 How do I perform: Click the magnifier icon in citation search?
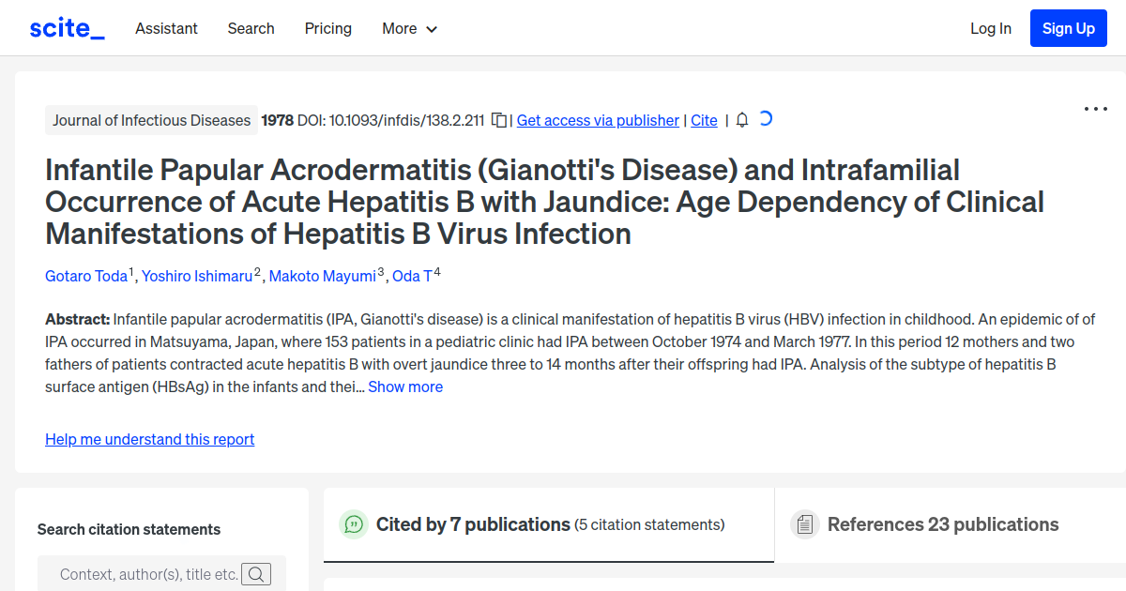(256, 573)
